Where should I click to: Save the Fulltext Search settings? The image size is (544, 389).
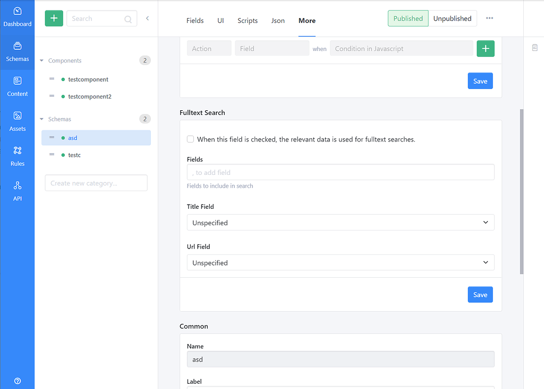(x=480, y=294)
